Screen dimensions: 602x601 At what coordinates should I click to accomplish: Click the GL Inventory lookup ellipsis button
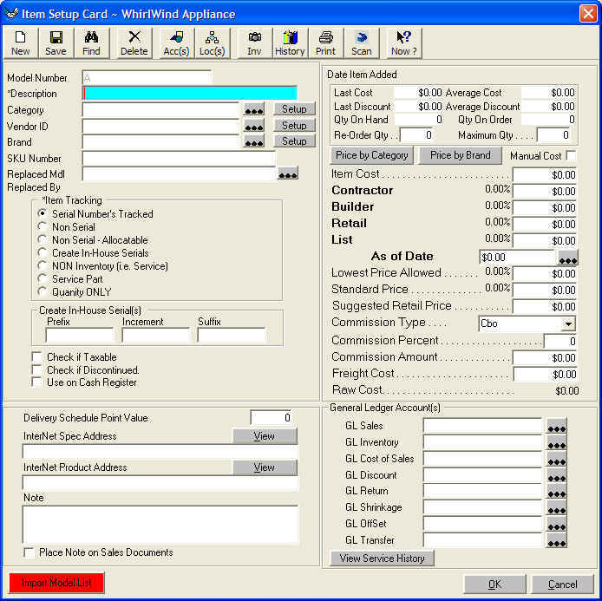556,443
